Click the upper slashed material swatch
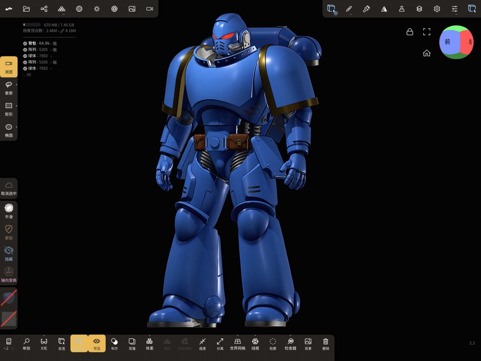 (x=8, y=298)
